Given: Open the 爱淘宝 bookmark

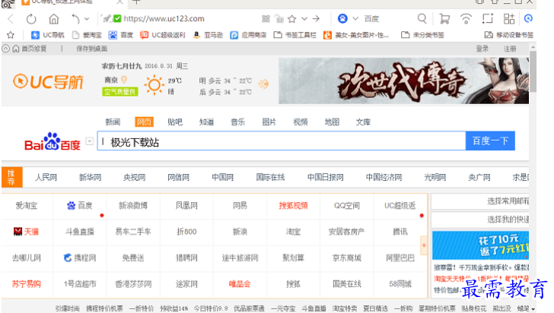Looking at the screenshot, I should 87,35.
